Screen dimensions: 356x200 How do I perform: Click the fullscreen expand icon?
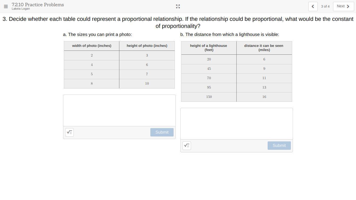178,7
